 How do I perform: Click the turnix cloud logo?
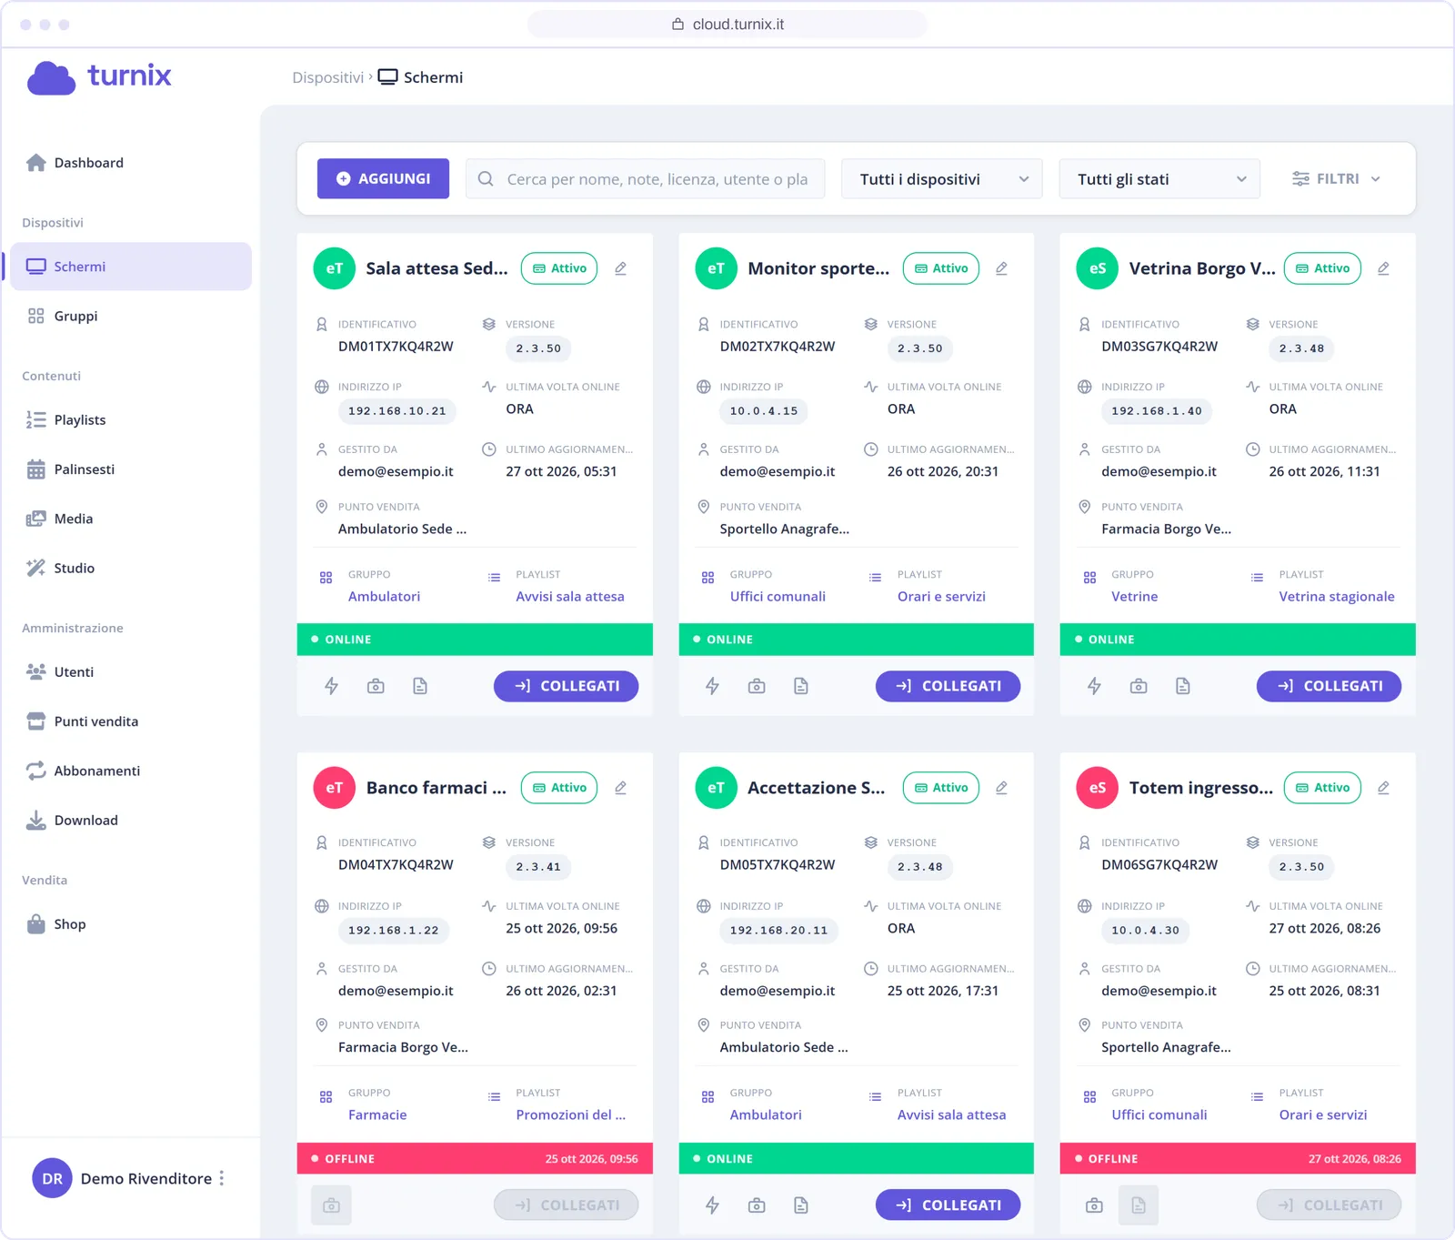(x=99, y=76)
